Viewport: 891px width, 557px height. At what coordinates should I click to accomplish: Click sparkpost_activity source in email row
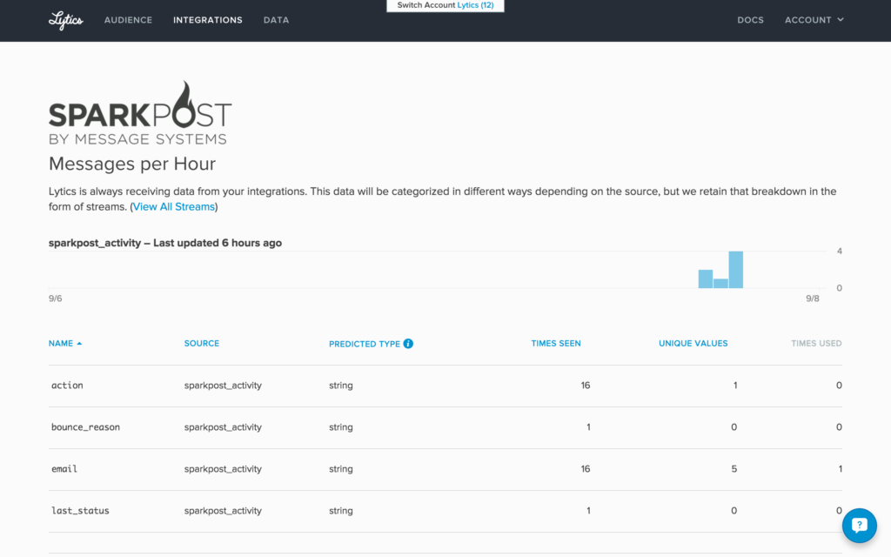pos(223,469)
